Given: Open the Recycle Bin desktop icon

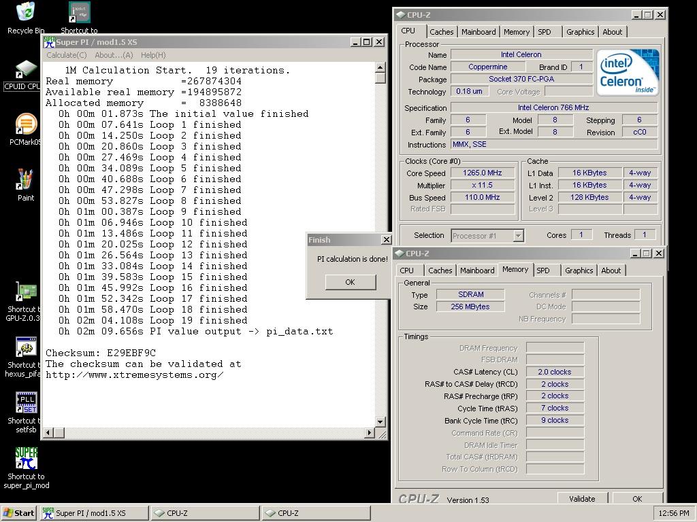Looking at the screenshot, I should (26, 12).
